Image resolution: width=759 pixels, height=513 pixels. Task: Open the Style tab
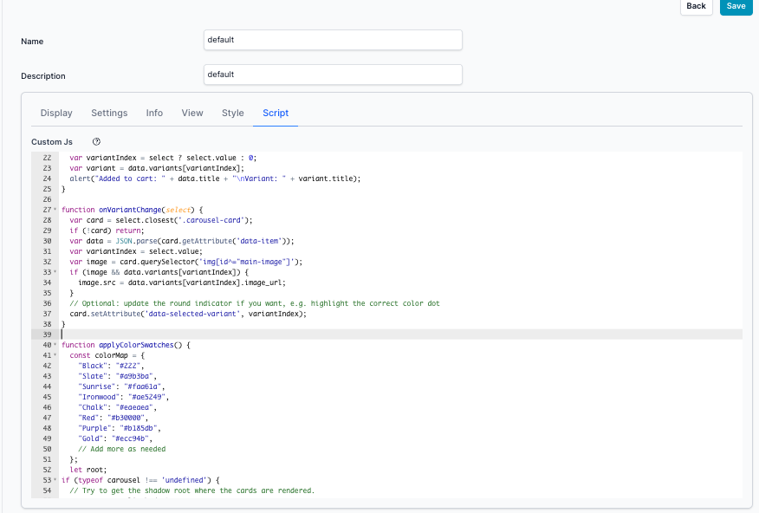pos(233,113)
